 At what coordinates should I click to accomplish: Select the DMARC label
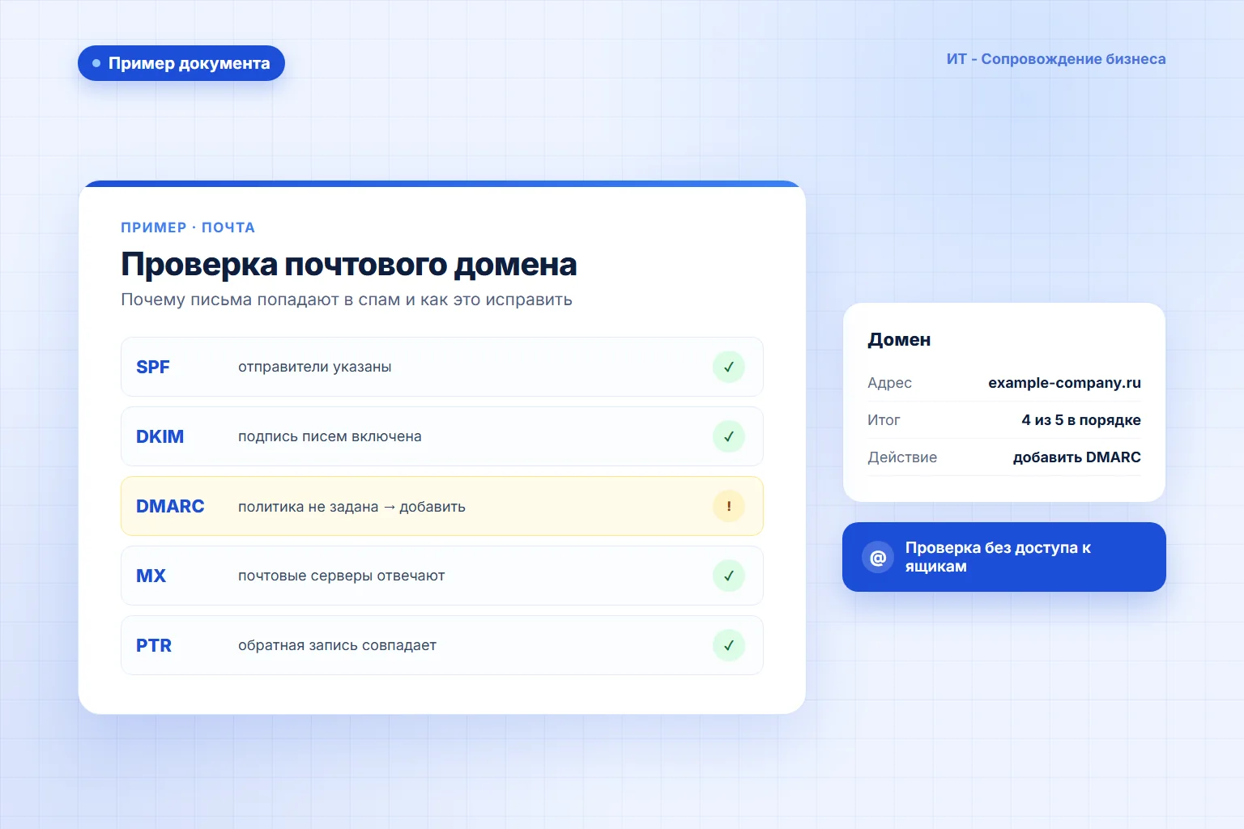tap(170, 506)
